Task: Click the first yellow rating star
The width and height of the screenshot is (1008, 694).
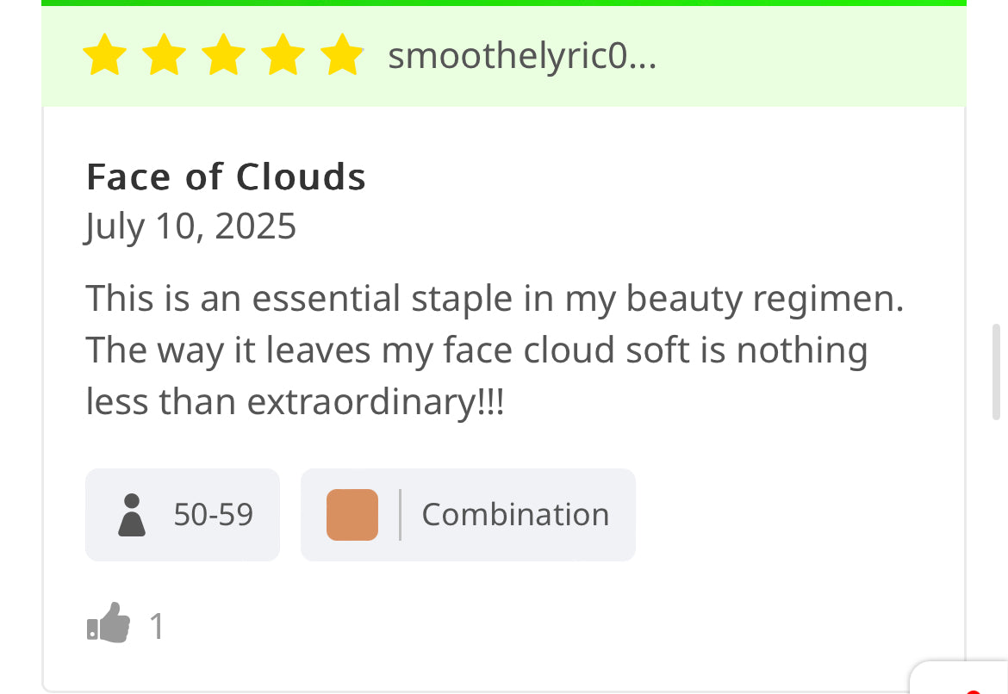Action: tap(105, 56)
